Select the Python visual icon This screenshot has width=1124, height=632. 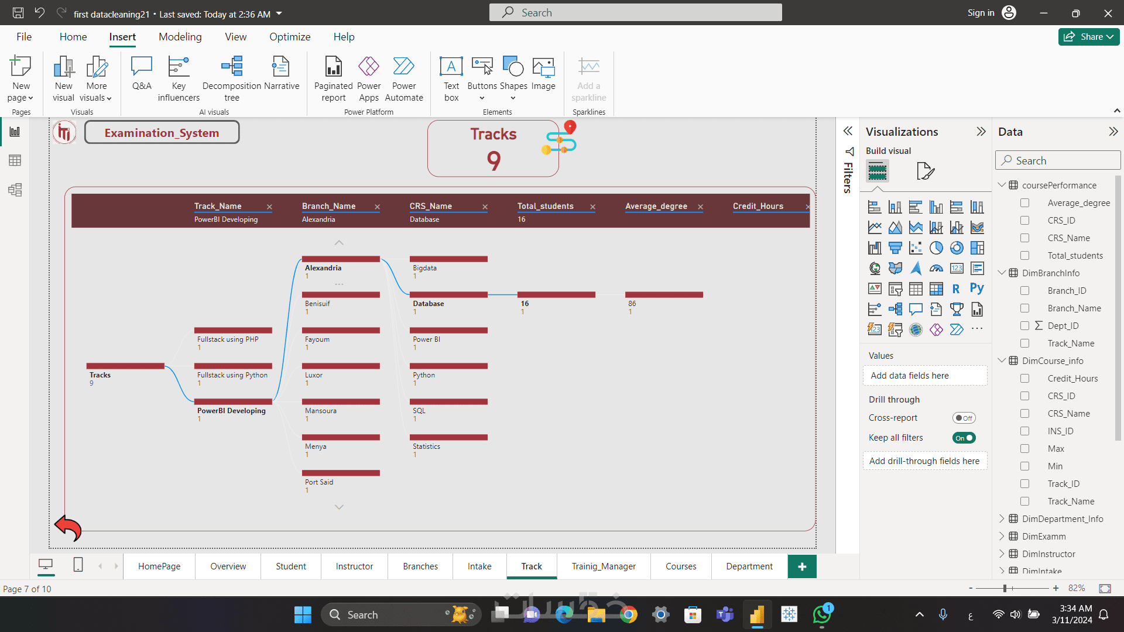pyautogui.click(x=976, y=288)
